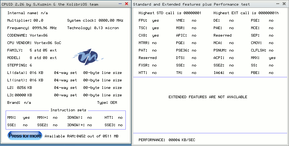Screen dimensions: 289x146
Task: Click 'MMX: yes' in Instruction sets box
Action: (x=18, y=118)
